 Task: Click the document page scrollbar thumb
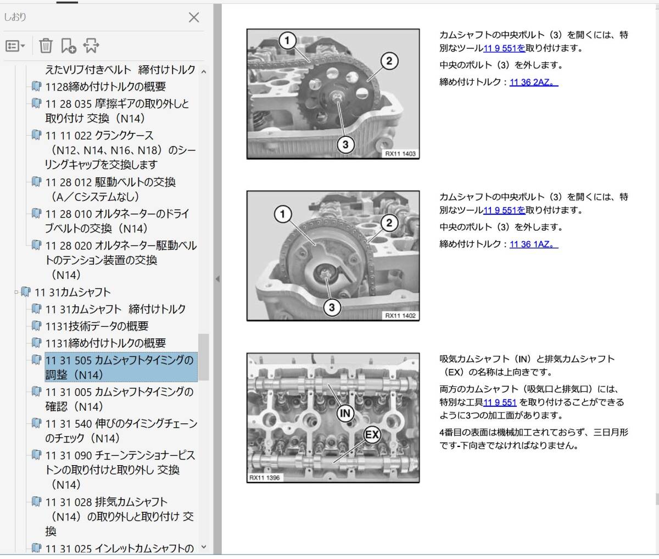[656, 499]
